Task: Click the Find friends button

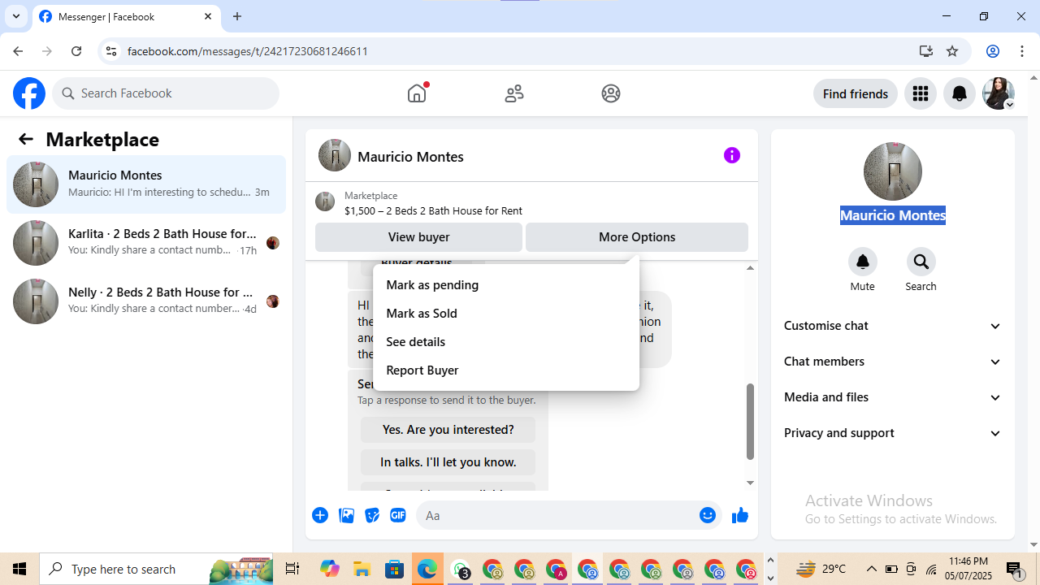Action: (x=856, y=93)
